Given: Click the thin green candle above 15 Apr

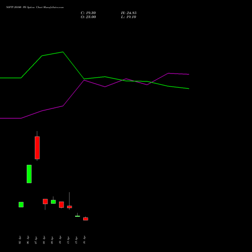Looking at the screenshot, I should (78, 216).
